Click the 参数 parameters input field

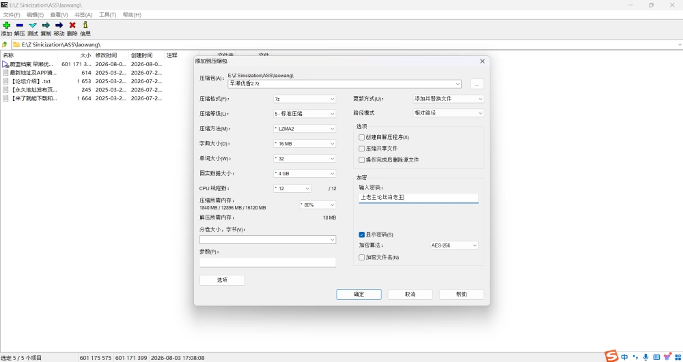(x=268, y=262)
